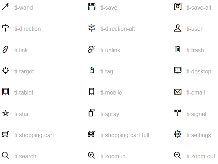Select the ti-user person icon

pyautogui.click(x=177, y=28)
